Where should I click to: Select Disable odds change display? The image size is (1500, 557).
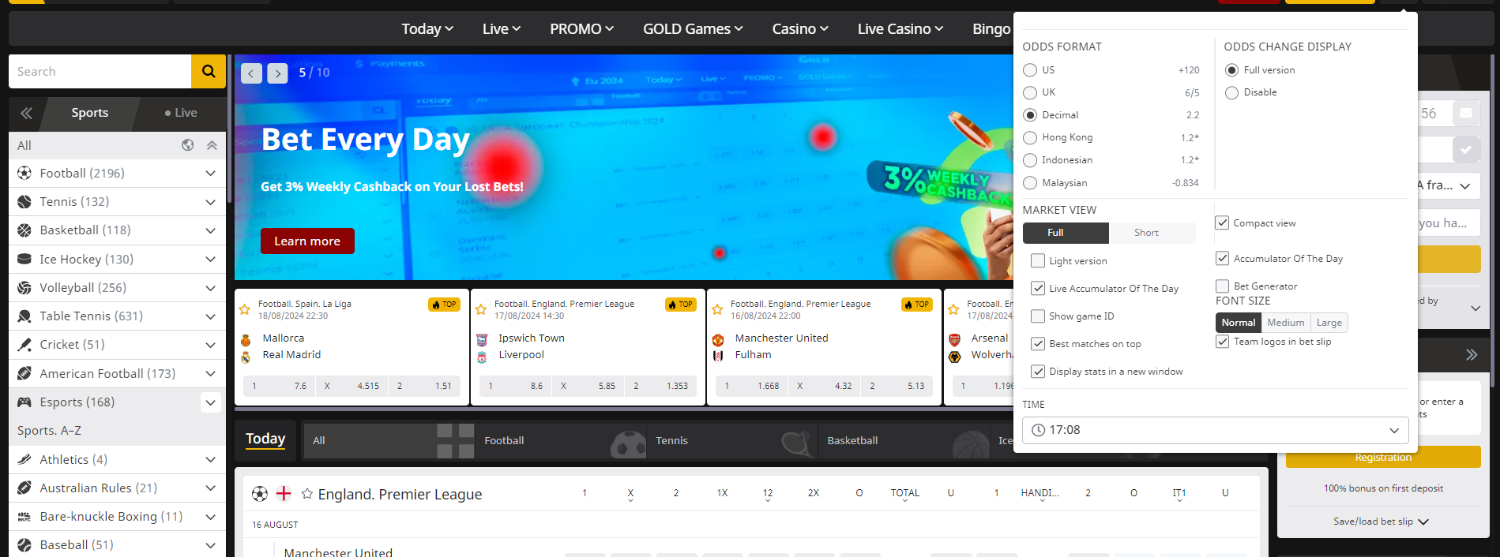click(x=1231, y=92)
